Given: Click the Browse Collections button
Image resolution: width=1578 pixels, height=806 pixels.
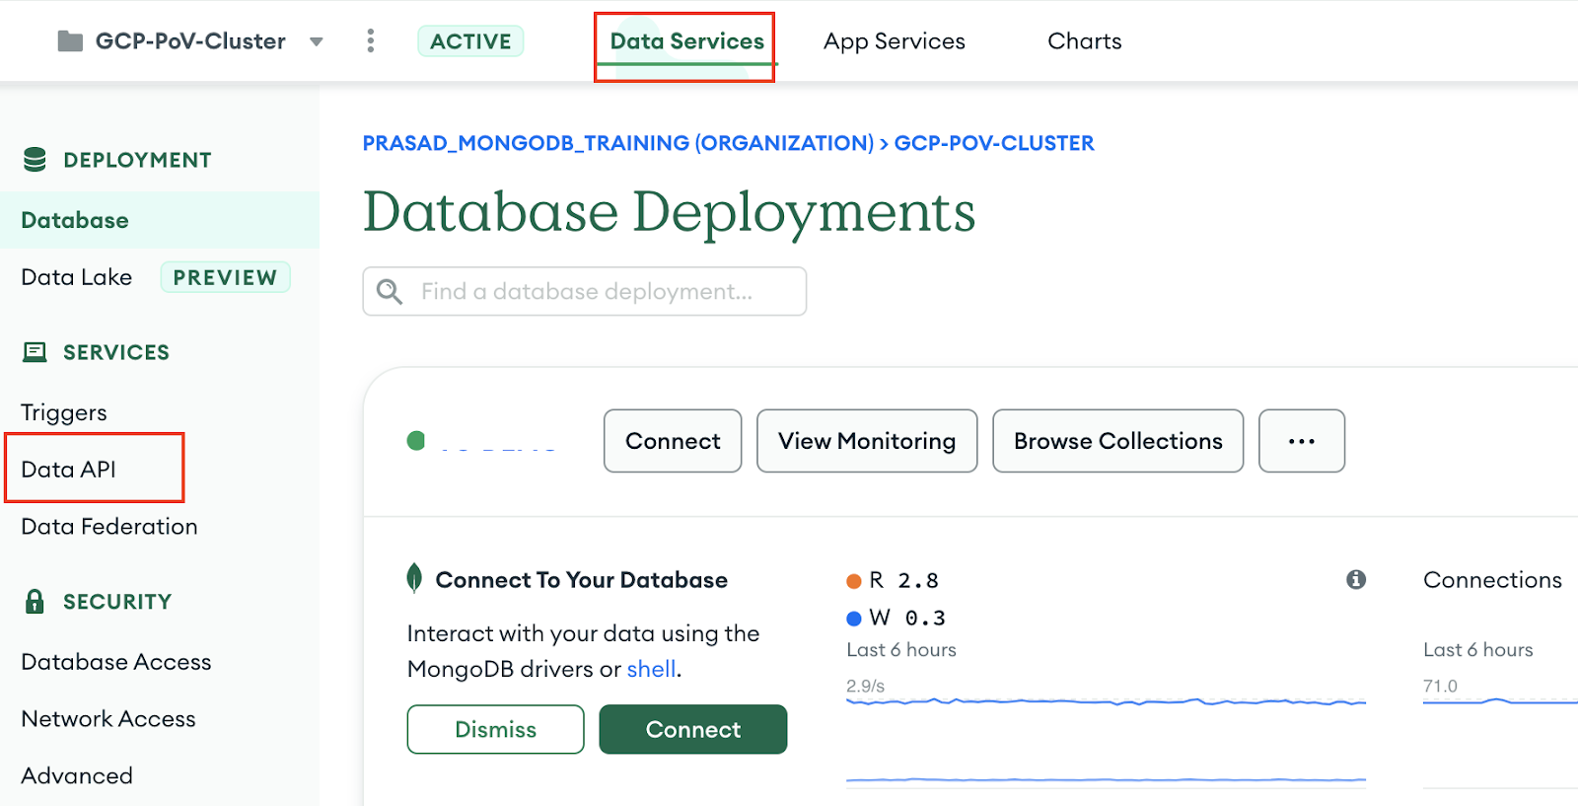Looking at the screenshot, I should click(1118, 441).
